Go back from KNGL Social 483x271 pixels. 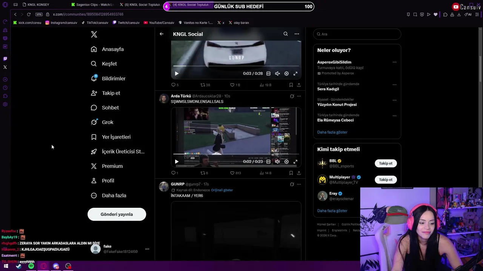[162, 34]
